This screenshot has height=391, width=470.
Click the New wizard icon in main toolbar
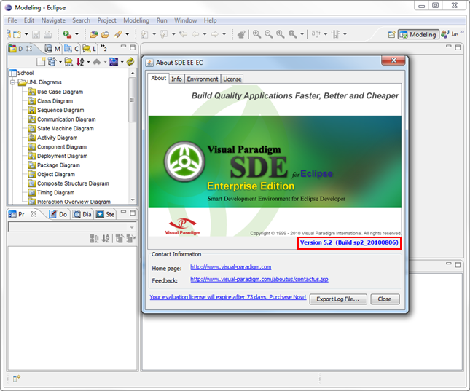click(x=15, y=34)
